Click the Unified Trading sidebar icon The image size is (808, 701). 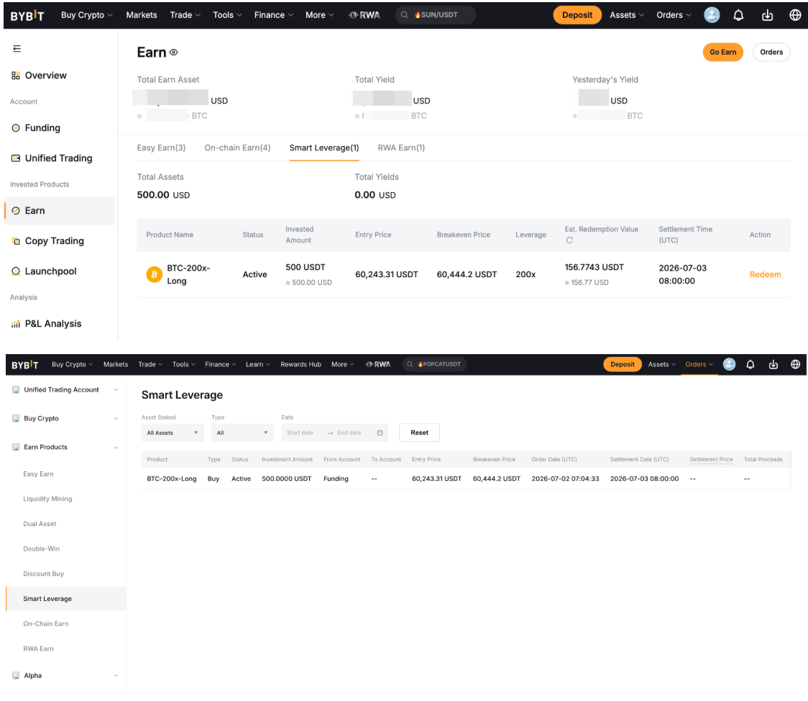point(16,158)
